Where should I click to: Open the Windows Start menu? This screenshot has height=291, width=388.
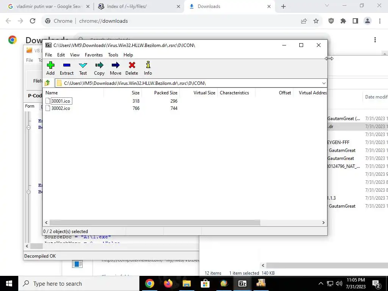pyautogui.click(x=9, y=283)
